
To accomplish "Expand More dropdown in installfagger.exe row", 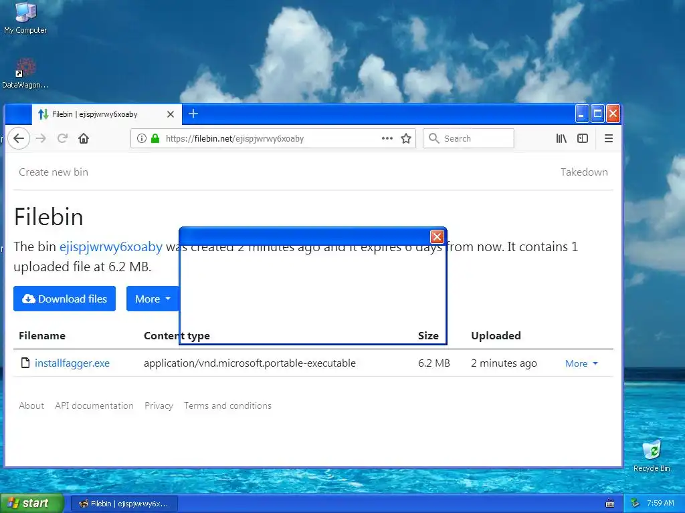I will click(581, 363).
